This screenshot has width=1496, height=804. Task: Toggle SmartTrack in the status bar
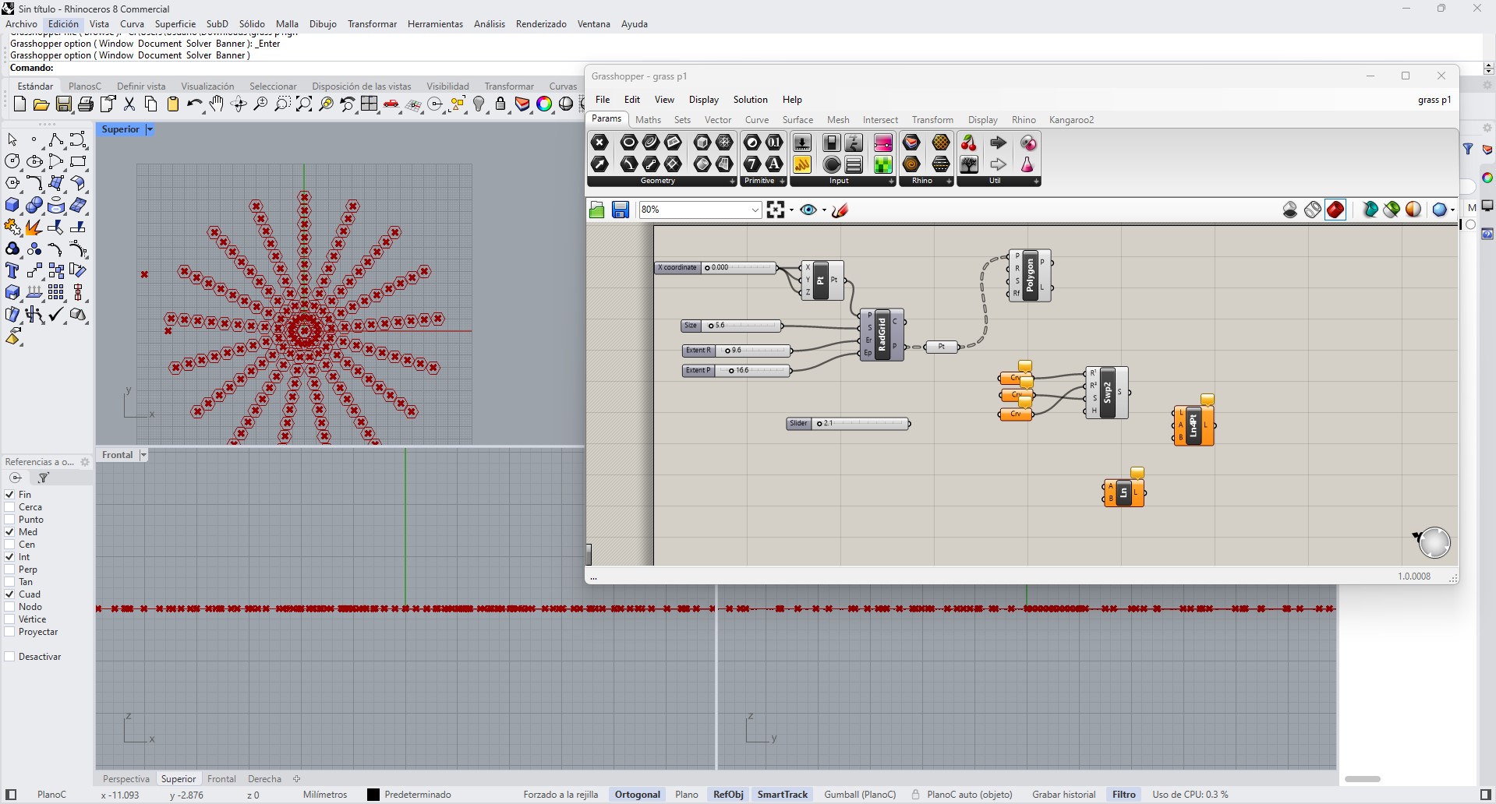(782, 795)
